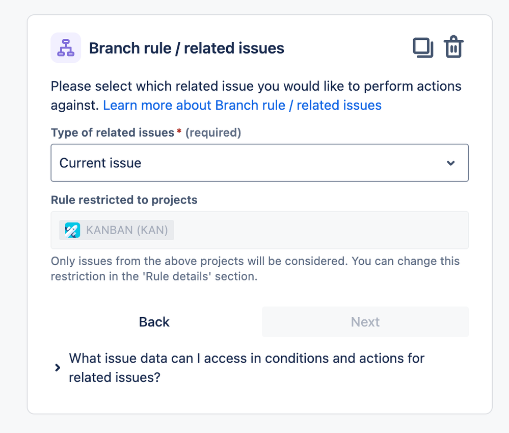Click the red required asterisk
The image size is (509, 433).
coord(179,132)
